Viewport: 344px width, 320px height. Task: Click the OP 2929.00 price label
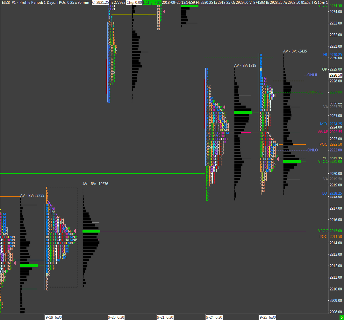pos(332,69)
